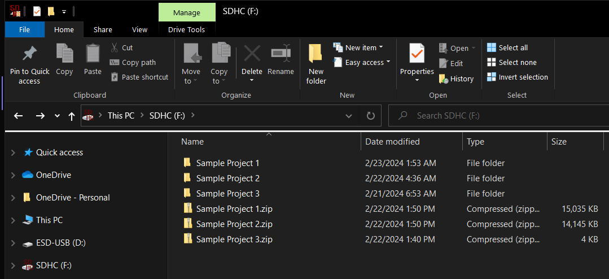Click the Rename icon
Image resolution: width=609 pixels, height=279 pixels.
(x=281, y=54)
